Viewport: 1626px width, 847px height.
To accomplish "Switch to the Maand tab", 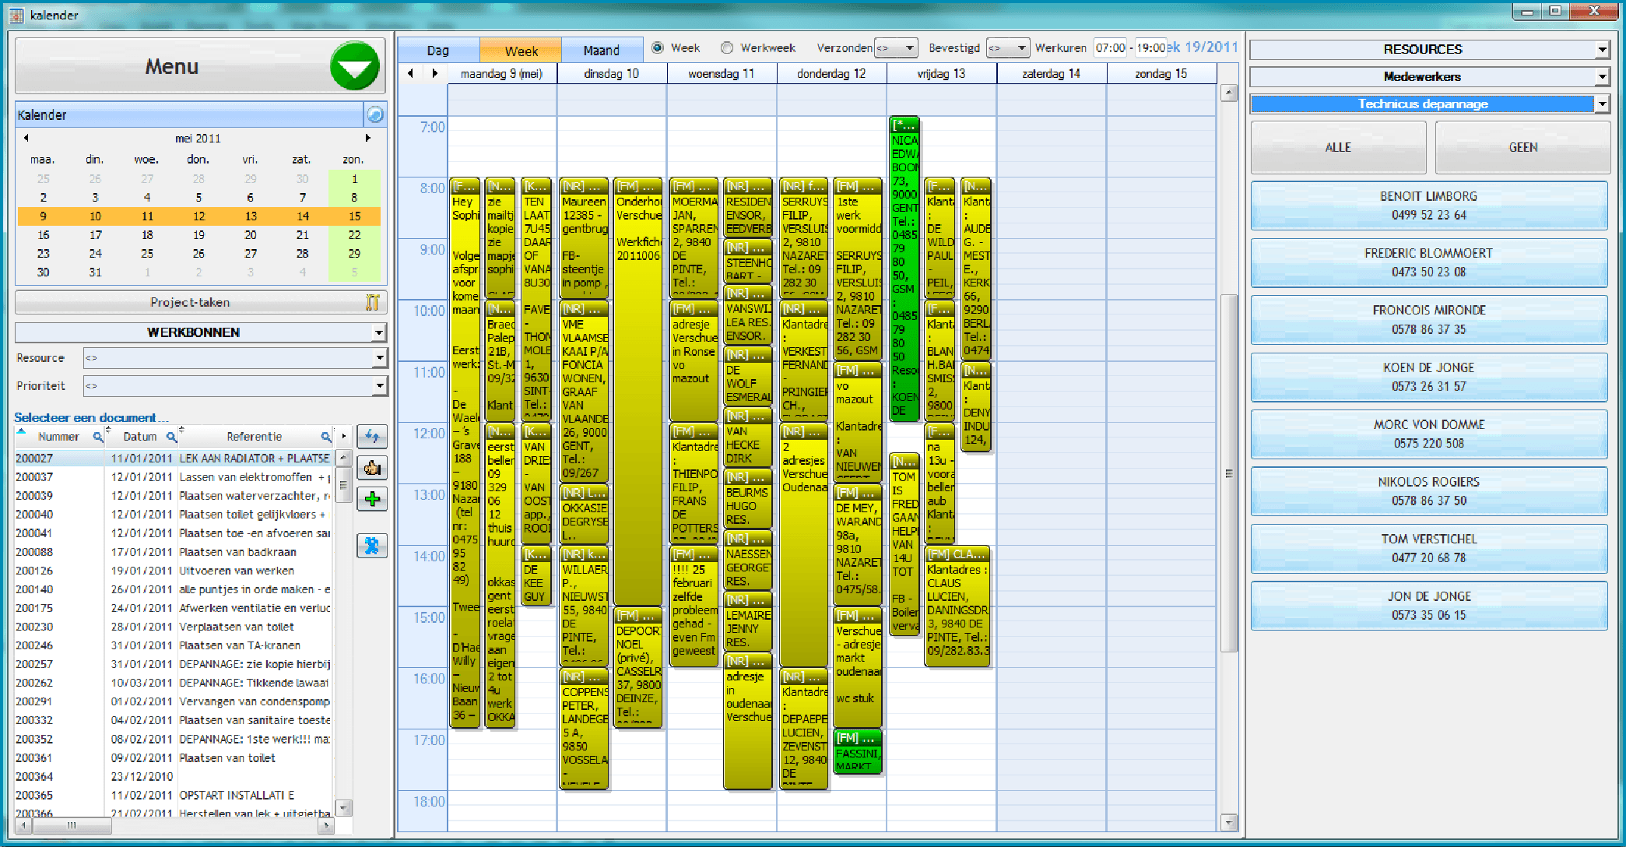I will [x=602, y=51].
